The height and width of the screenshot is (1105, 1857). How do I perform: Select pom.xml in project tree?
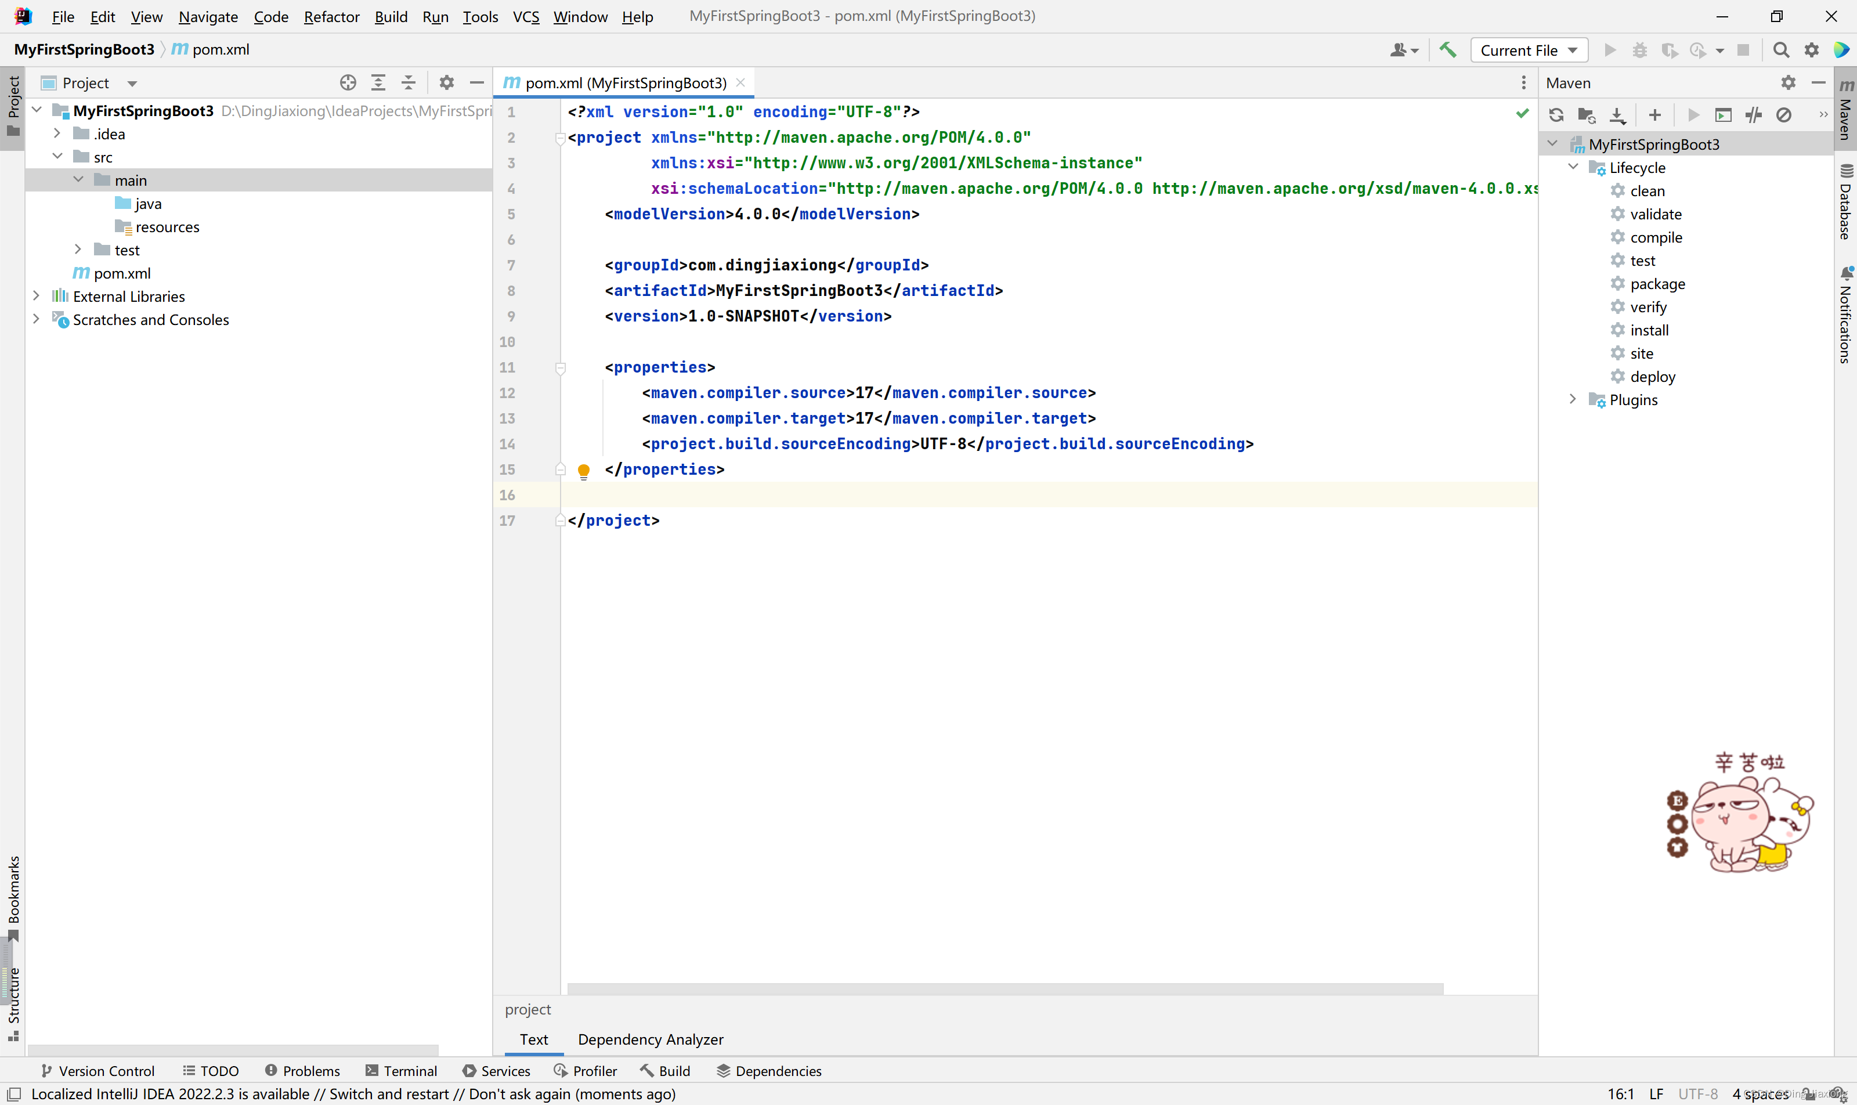[121, 273]
